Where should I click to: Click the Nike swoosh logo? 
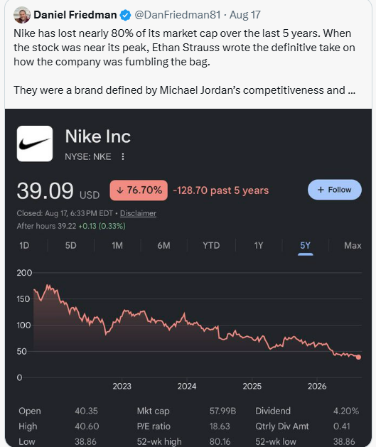click(35, 144)
